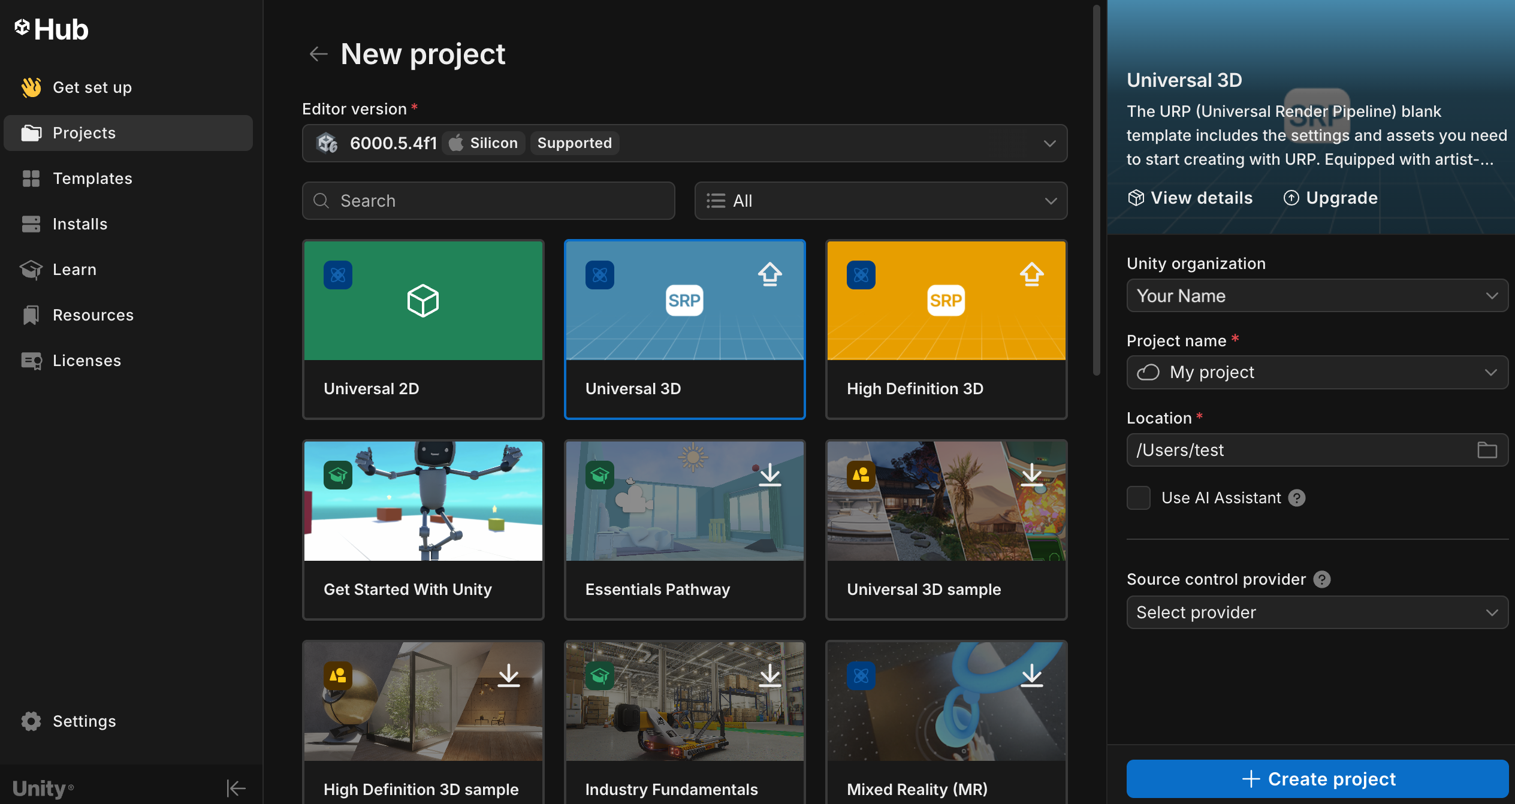Open View details for Universal 3D
This screenshot has width=1515, height=804.
[1190, 198]
